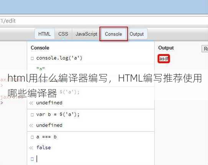Toggle the Console panel tab
The height and width of the screenshot is (165, 208).
pyautogui.click(x=113, y=34)
